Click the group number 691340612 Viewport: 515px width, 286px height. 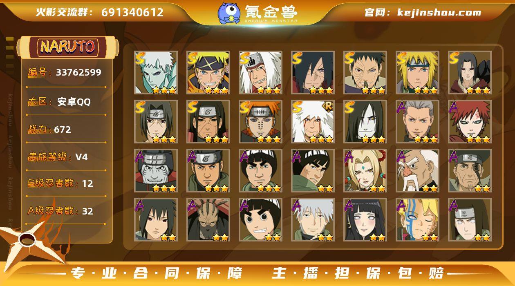click(132, 12)
